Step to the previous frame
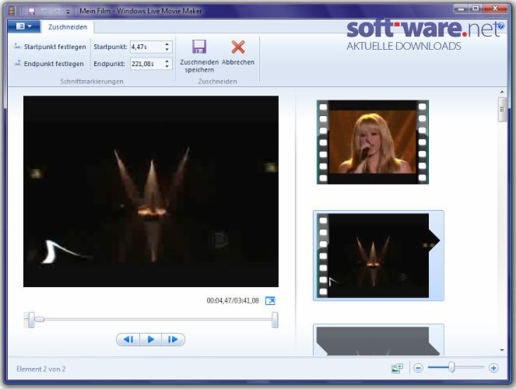Viewport: 516px width, 389px height. [128, 339]
